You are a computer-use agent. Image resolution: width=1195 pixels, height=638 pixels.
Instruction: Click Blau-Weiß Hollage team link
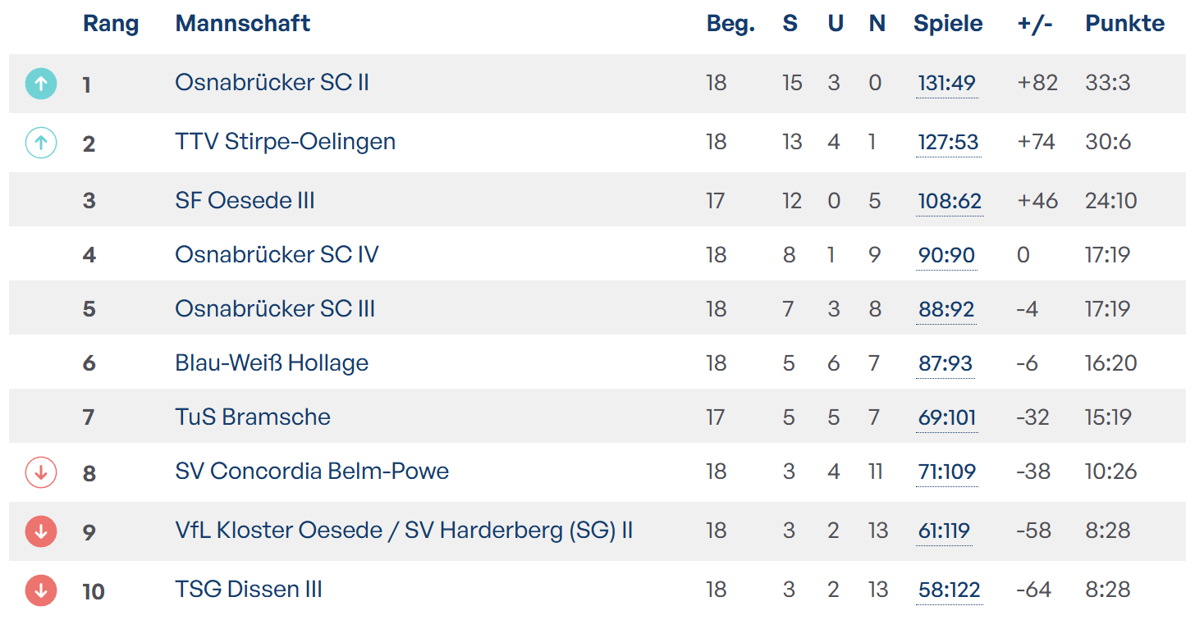[x=272, y=363]
